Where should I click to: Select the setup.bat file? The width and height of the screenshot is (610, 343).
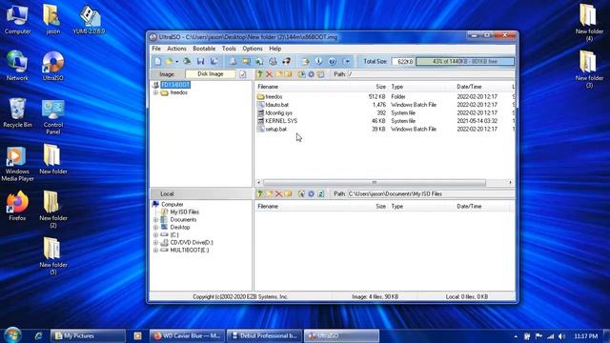click(x=275, y=130)
